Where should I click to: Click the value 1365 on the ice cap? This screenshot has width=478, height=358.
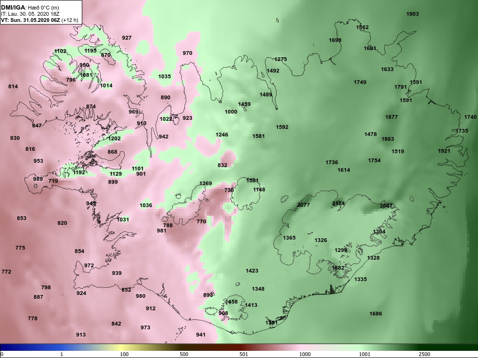pyautogui.click(x=289, y=238)
